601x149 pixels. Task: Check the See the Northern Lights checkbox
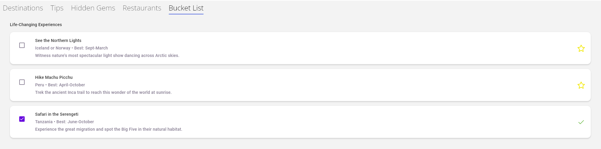click(22, 45)
